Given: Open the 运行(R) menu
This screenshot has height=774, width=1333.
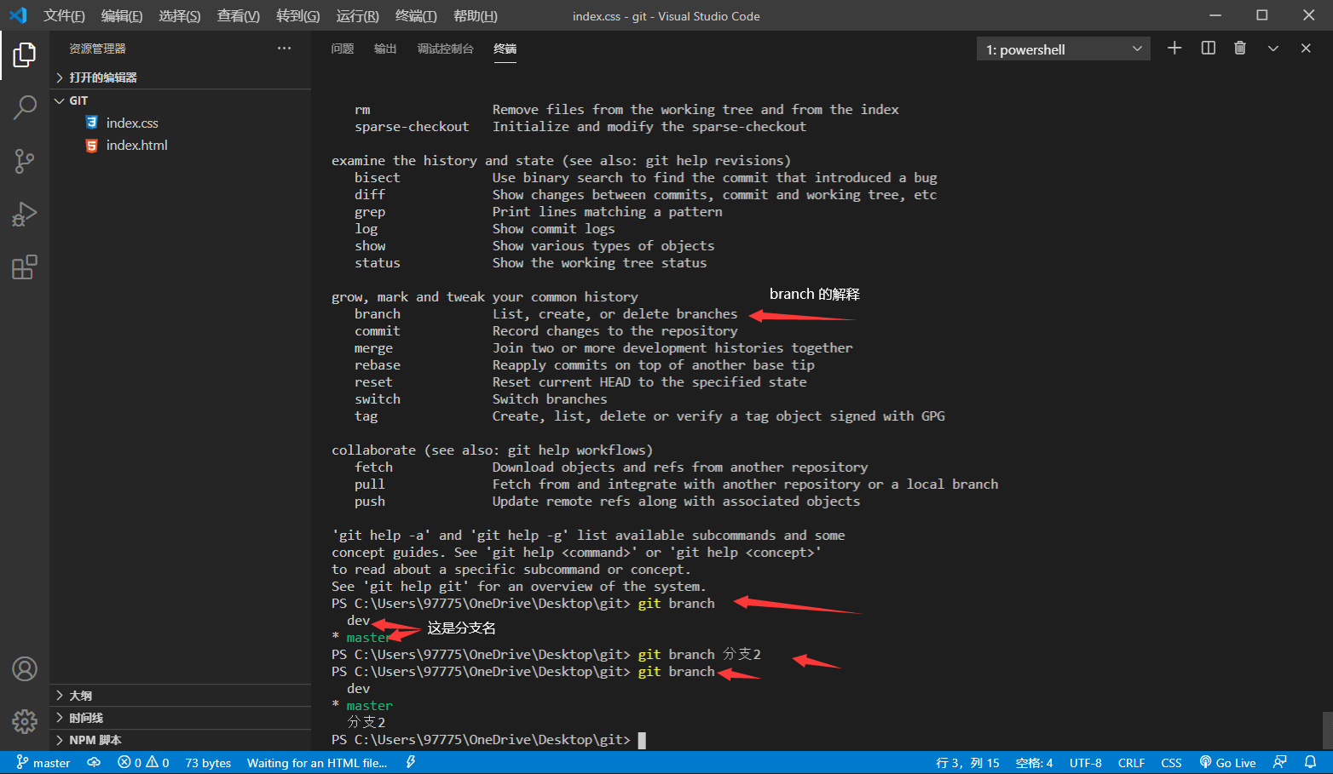Looking at the screenshot, I should 358,16.
